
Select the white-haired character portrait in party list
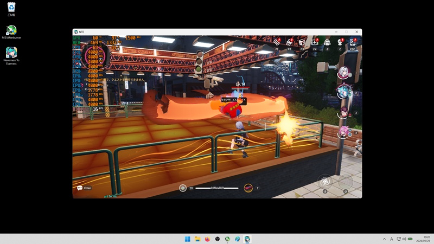tap(343, 73)
